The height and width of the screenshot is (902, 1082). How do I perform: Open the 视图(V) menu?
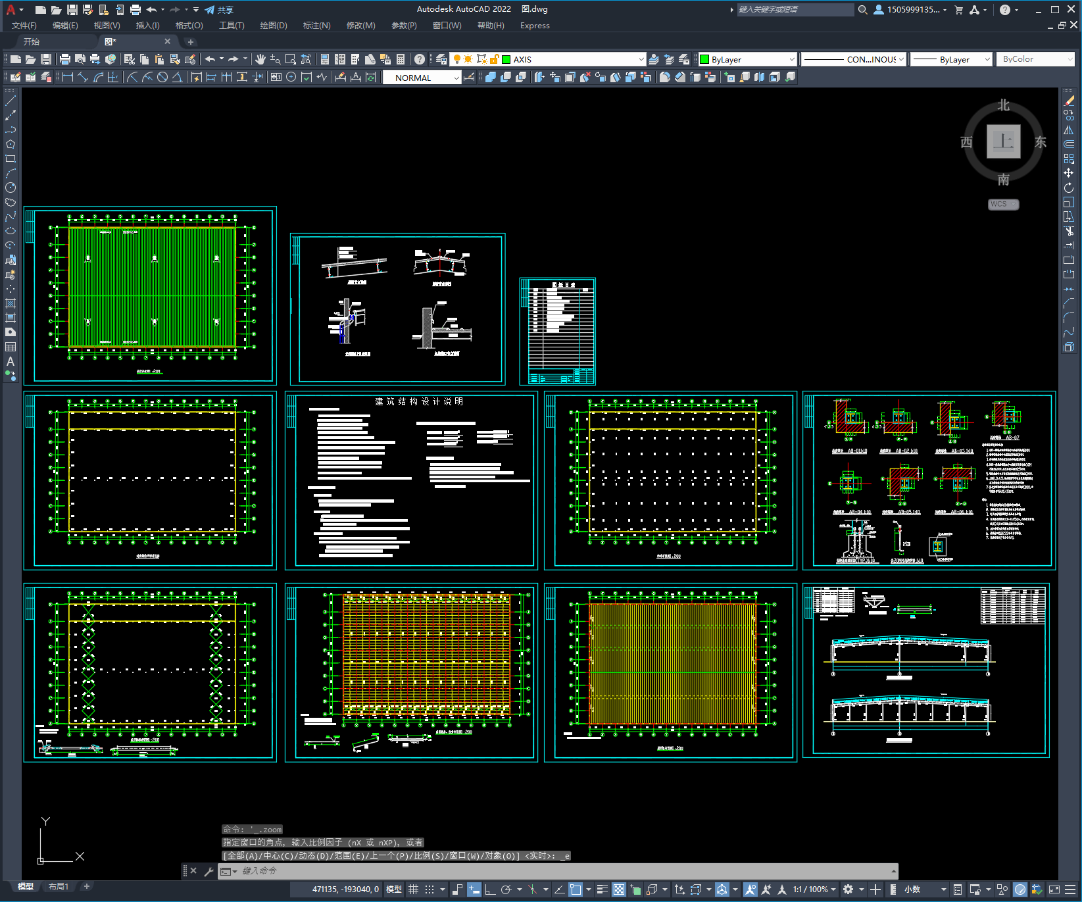[x=107, y=26]
